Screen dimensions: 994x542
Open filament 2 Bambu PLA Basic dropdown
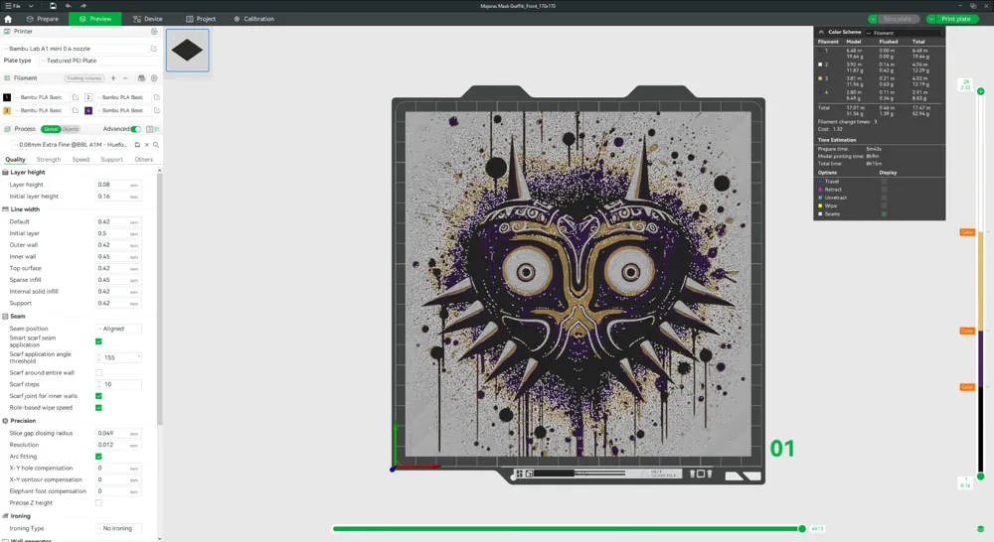[x=123, y=97]
